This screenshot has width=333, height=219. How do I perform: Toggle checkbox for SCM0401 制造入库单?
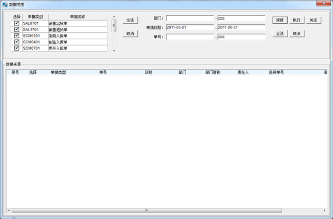(17, 42)
